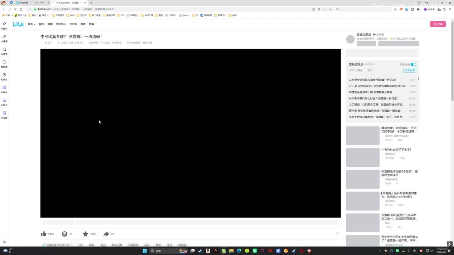The height and width of the screenshot is (255, 454).
Task: Click the 订阅合集 subscribe button
Action: [x=410, y=70]
